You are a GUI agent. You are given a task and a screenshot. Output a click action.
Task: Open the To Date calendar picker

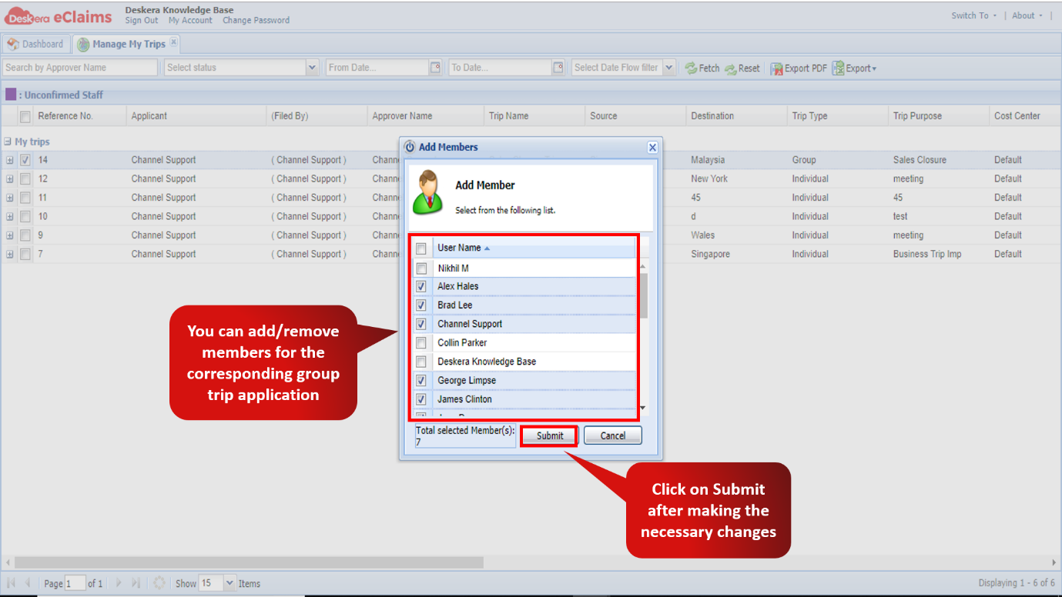click(558, 68)
